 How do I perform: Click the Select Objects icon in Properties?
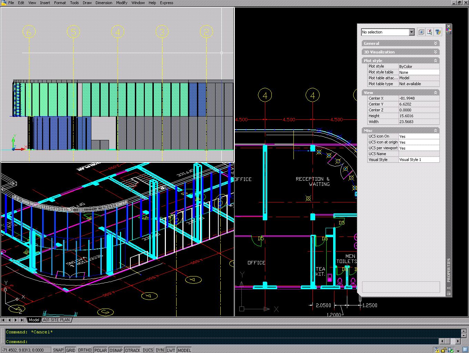[x=429, y=32]
